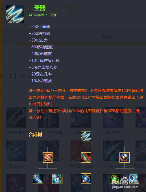
Task: Click the blue sapphire orb component icon
Action: click(86, 178)
